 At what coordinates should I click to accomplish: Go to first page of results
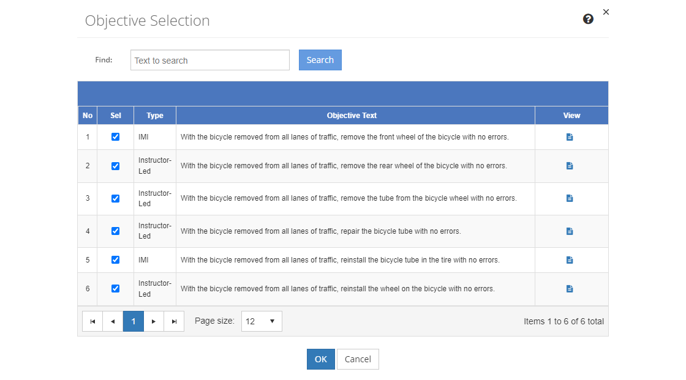click(x=92, y=321)
